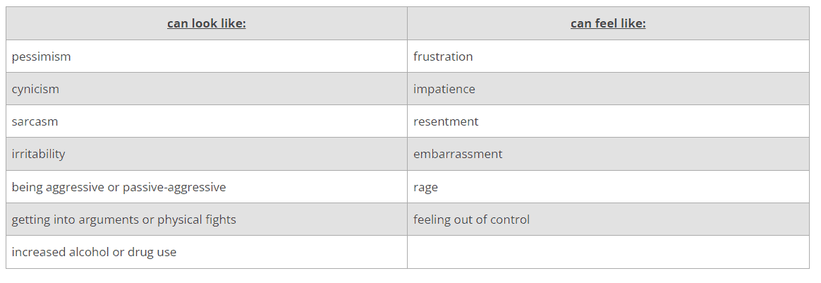The height and width of the screenshot is (283, 821).
Task: Click the 'resentment' cell text
Action: click(x=446, y=121)
